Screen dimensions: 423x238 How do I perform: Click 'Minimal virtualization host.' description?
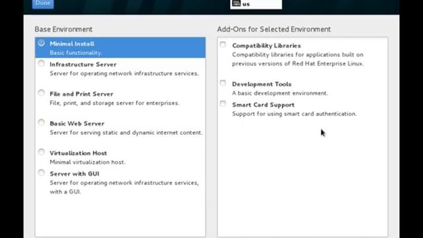click(88, 162)
